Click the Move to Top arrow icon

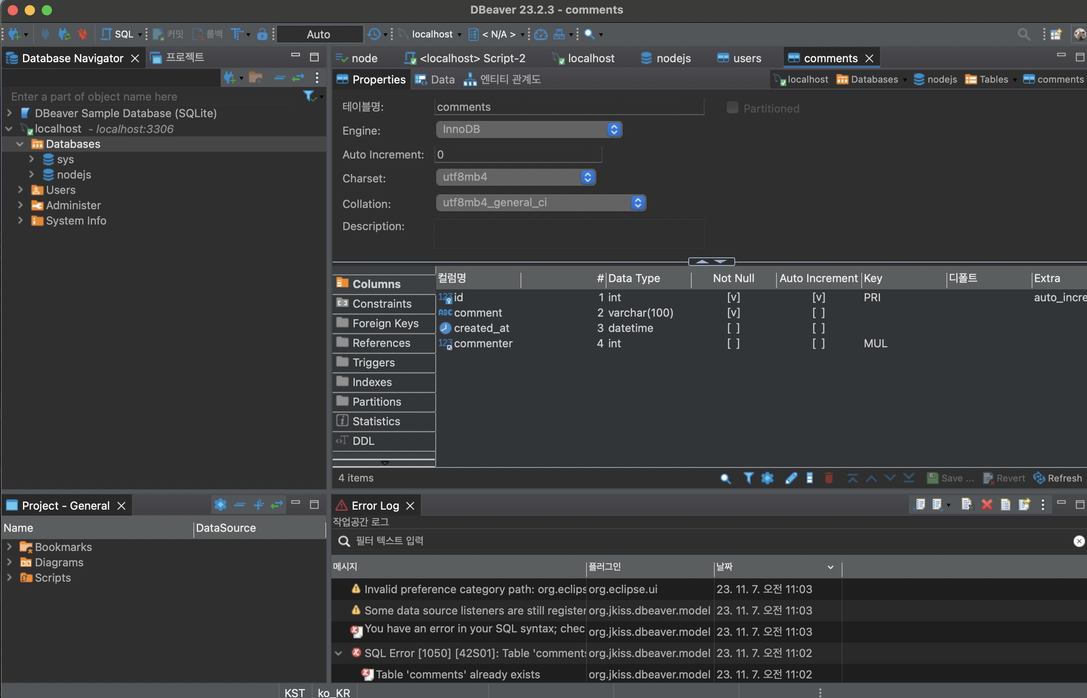(852, 478)
